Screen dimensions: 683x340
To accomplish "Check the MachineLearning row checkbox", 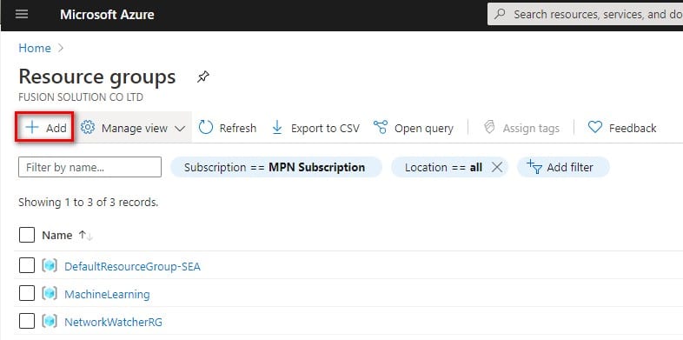I will click(x=27, y=293).
